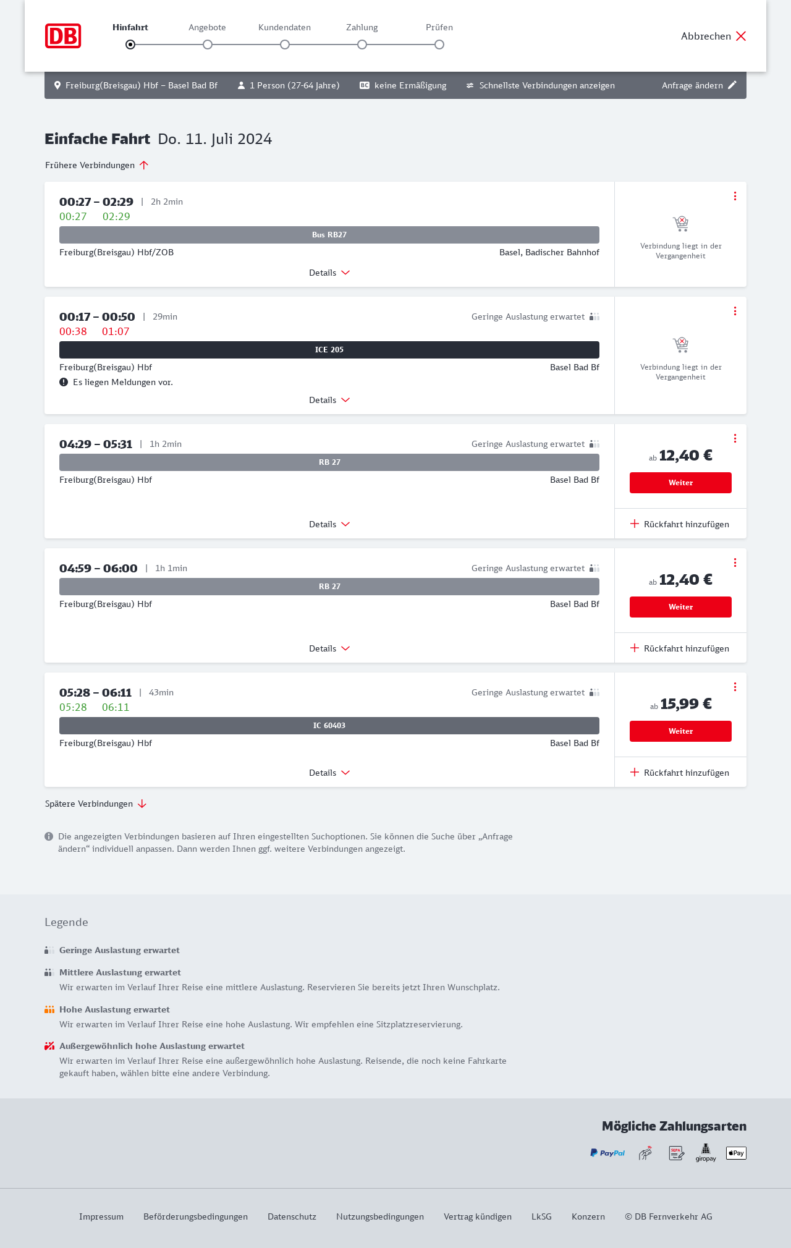The height and width of the screenshot is (1248, 791).
Task: Select the Zahlung step in progress bar
Action: (362, 45)
